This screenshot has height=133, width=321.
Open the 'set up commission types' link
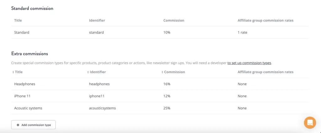[249, 63]
